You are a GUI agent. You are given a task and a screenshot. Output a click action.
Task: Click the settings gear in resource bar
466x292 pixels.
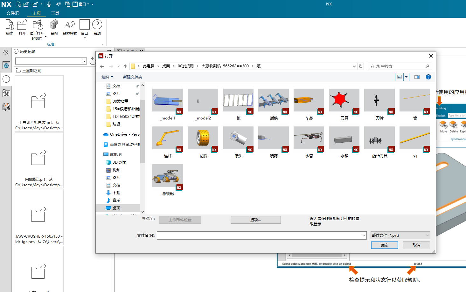point(6,52)
